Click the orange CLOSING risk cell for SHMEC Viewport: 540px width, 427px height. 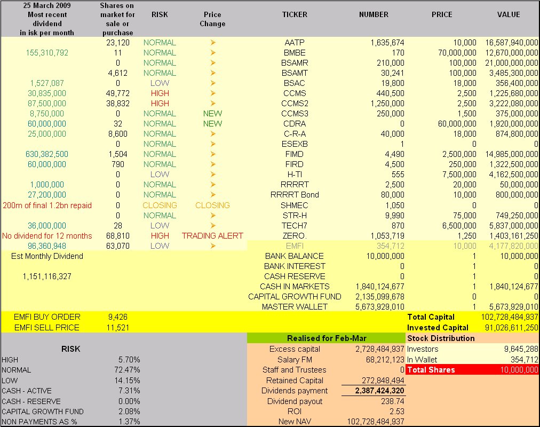click(x=160, y=205)
